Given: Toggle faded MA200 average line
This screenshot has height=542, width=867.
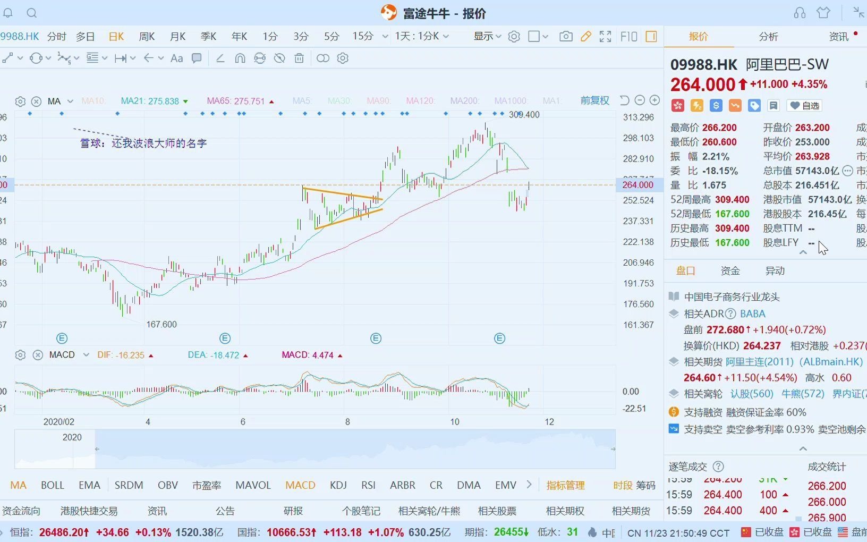Looking at the screenshot, I should (465, 101).
